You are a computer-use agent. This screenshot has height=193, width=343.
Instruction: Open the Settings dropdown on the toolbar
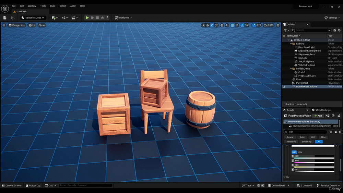332,18
